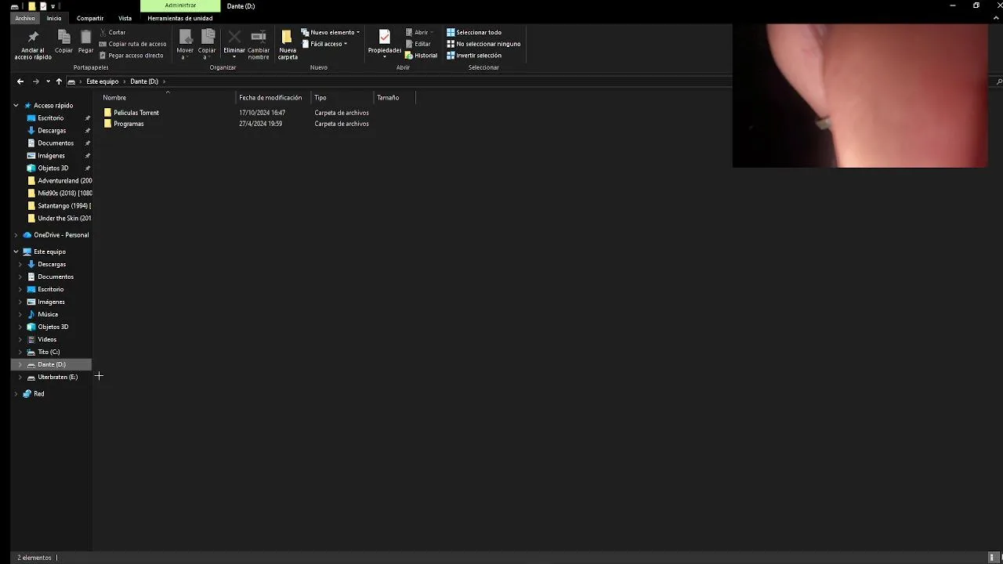Switch to the Vista tab
This screenshot has width=1003, height=564.
pyautogui.click(x=125, y=18)
